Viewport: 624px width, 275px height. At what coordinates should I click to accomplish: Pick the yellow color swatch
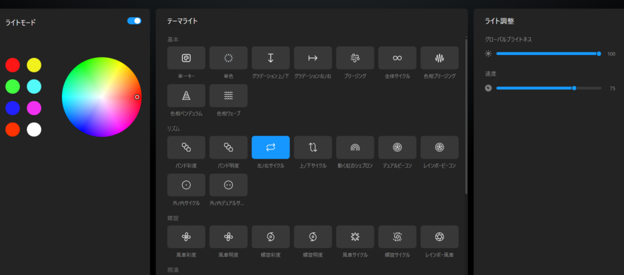34,65
